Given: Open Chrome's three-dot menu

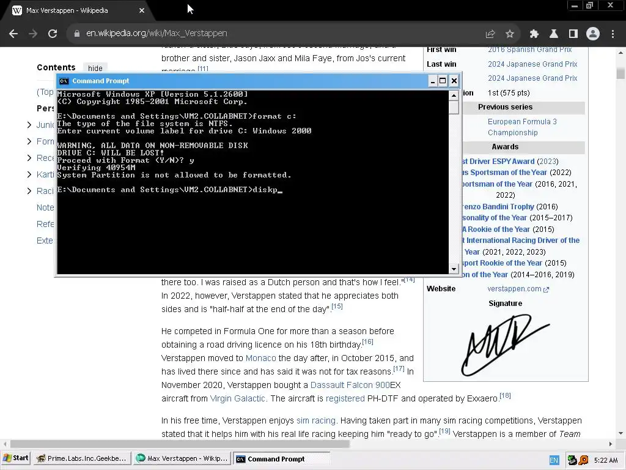Looking at the screenshot, I should 613,34.
